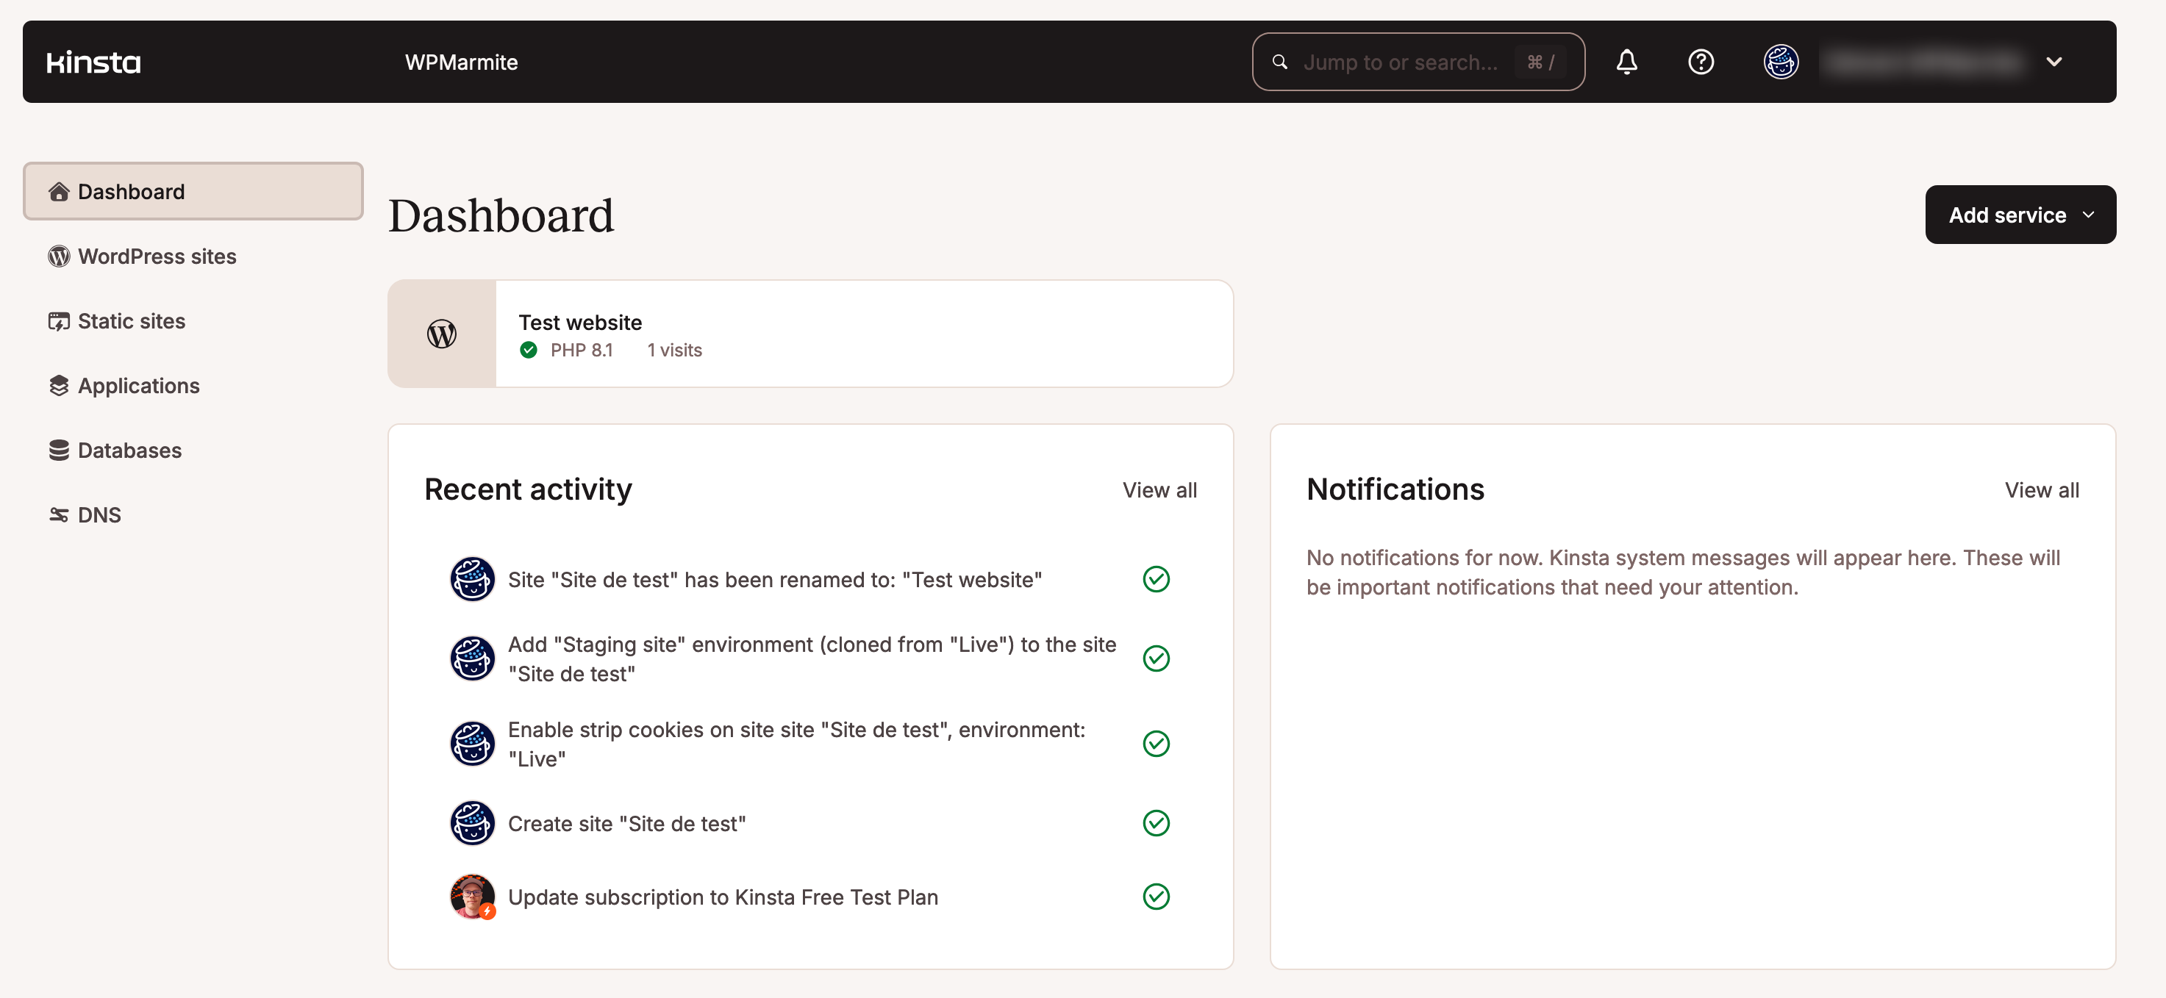Click the Applications layers icon
Image resolution: width=2166 pixels, height=998 pixels.
tap(58, 386)
